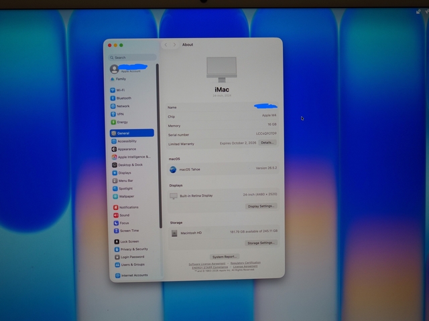
Task: Open the Bluetooth sidebar icon
Action: click(x=113, y=98)
